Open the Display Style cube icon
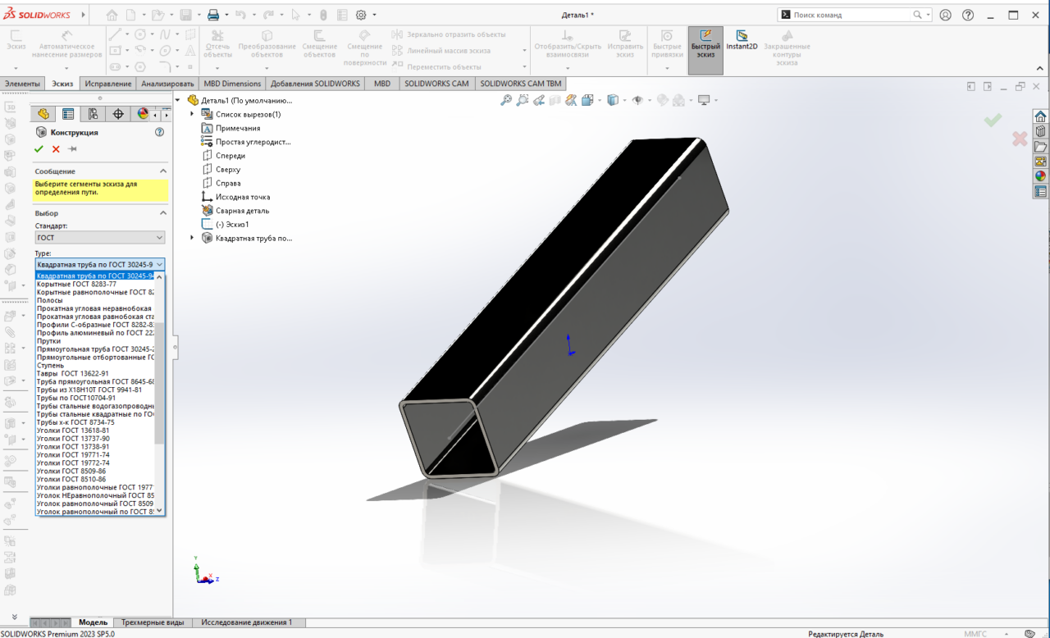The height and width of the screenshot is (638, 1050). coord(612,100)
